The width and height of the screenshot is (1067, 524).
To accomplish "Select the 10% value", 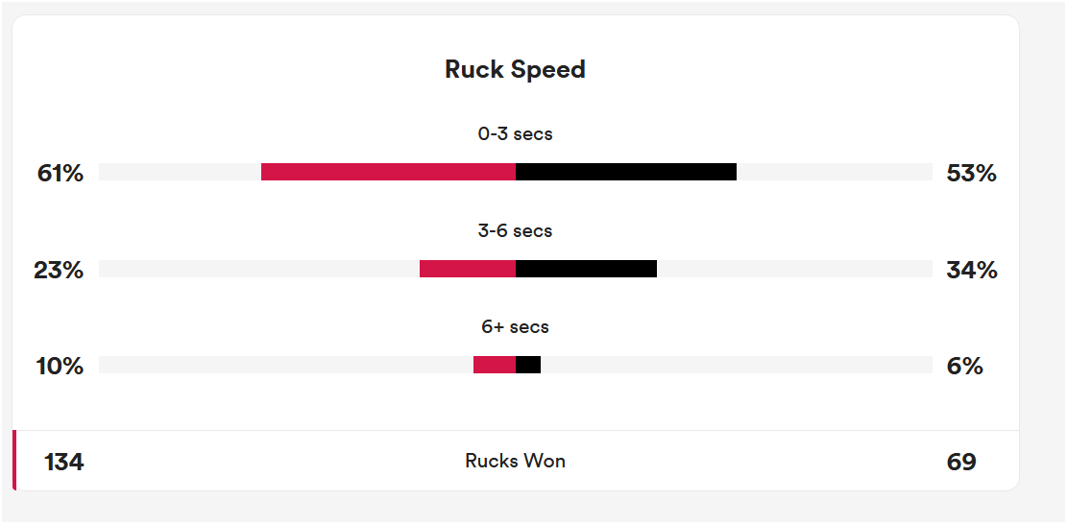I will coord(60,367).
